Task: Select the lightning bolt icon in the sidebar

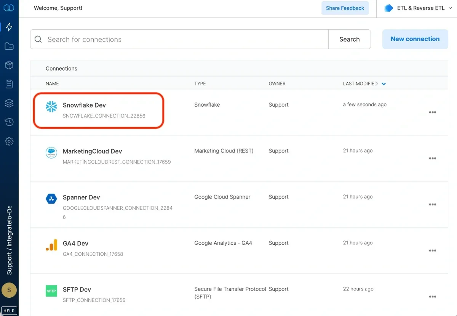Action: coord(9,27)
